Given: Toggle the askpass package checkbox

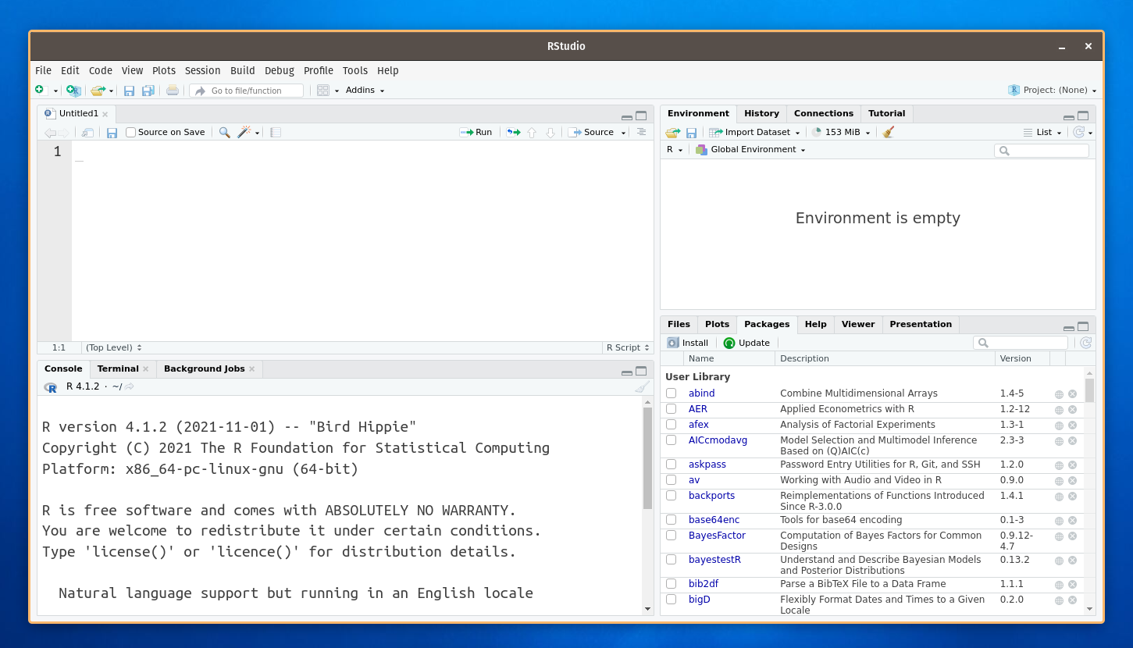Looking at the screenshot, I should (x=671, y=465).
